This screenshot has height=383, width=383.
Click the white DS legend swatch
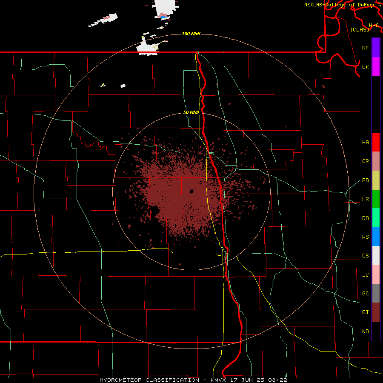376,255
